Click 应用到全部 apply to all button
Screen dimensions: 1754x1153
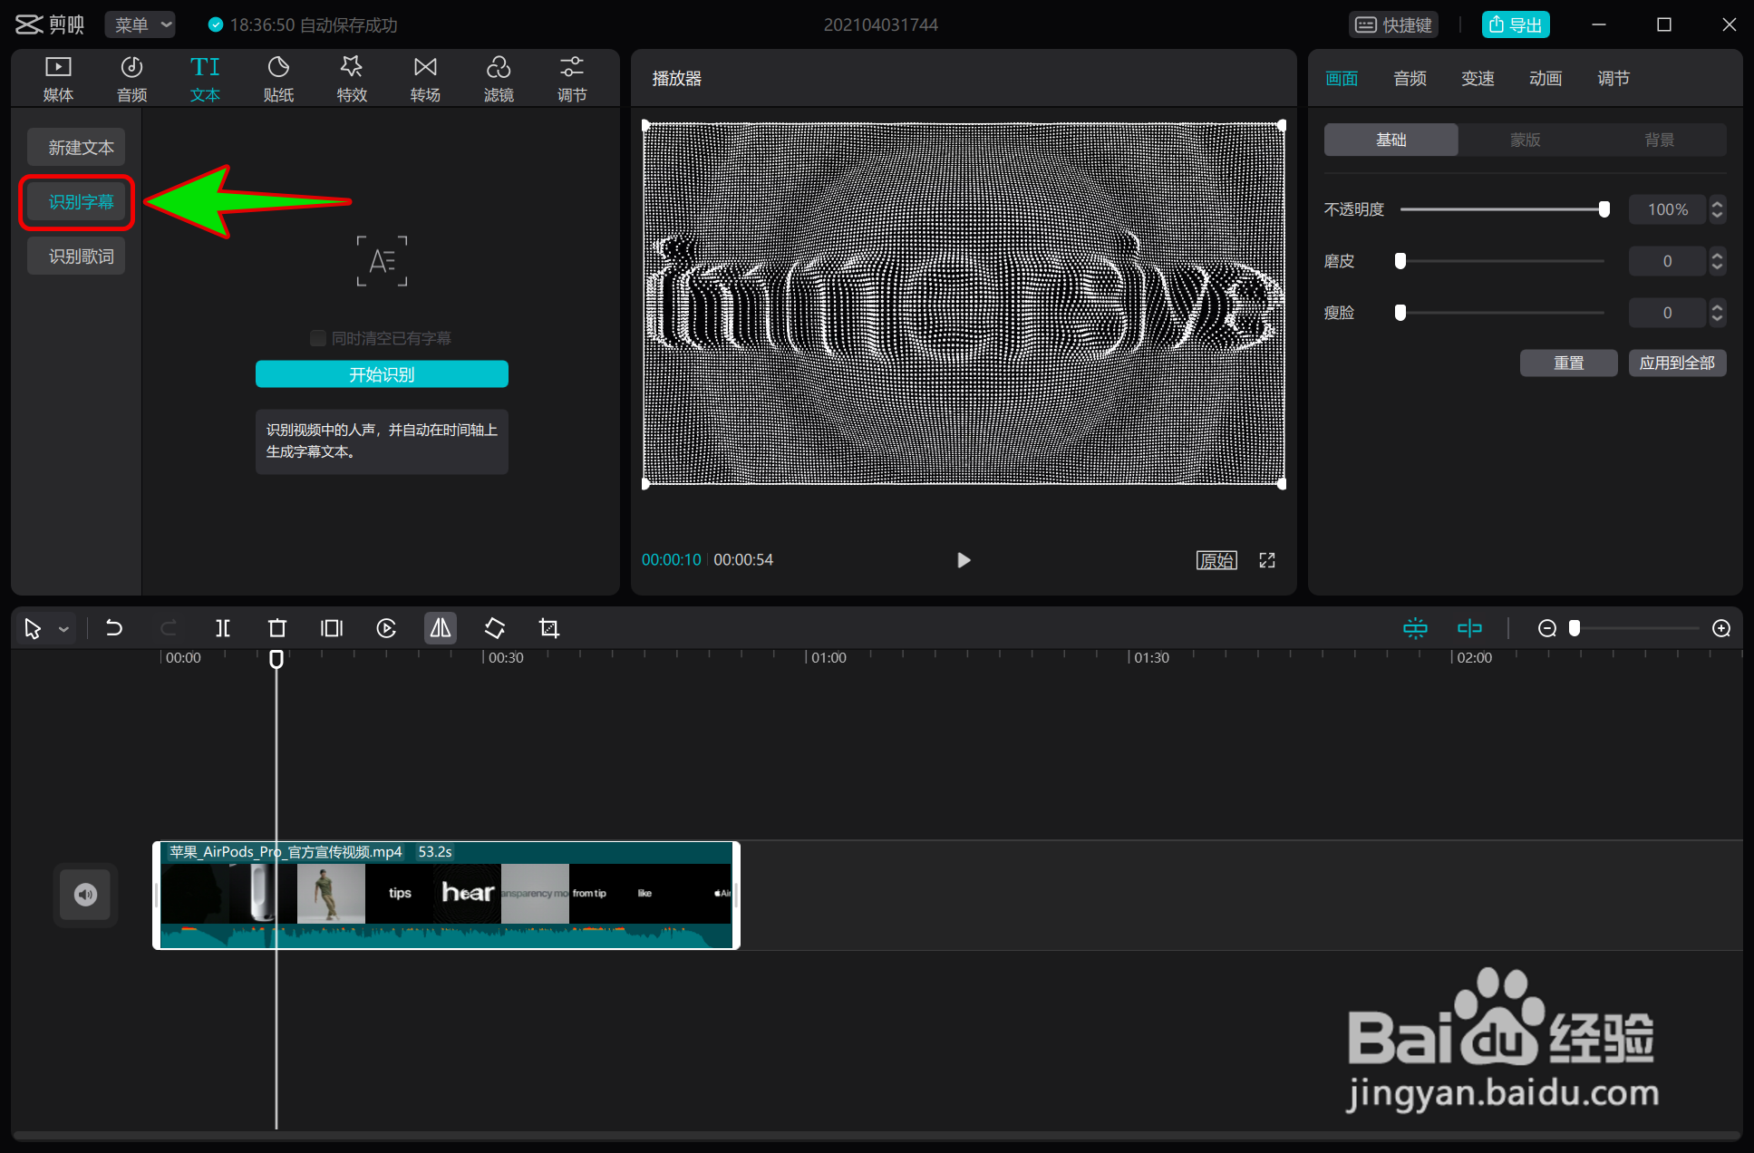1677,363
